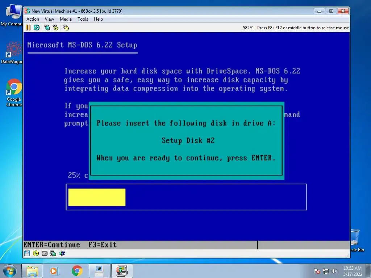
Task: Click the CD-ROM disc status bar icon
Action: point(36,253)
